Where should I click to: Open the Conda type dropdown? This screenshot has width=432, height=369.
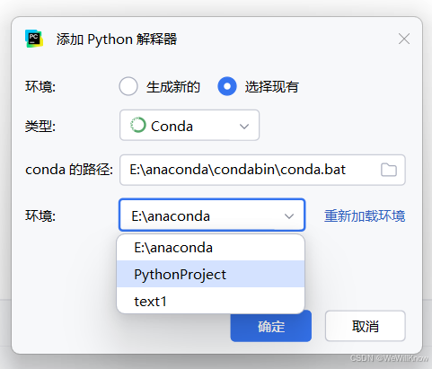tap(190, 125)
